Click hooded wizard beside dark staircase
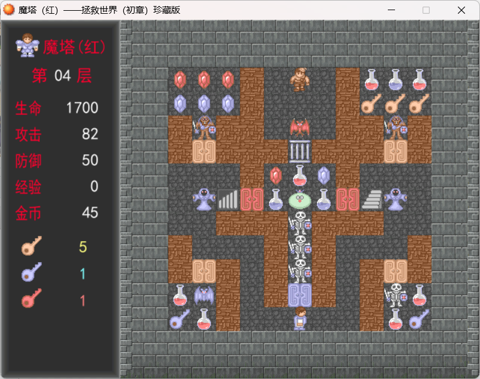Viewport: 480px width, 379px height. pyautogui.click(x=204, y=199)
